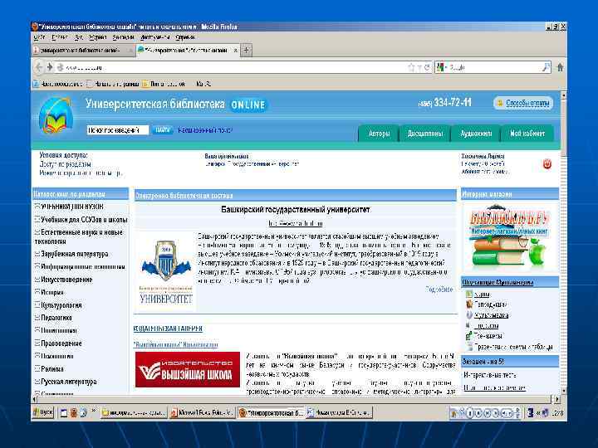Open the Дисциплины site tab
598x448 pixels.
pos(425,134)
